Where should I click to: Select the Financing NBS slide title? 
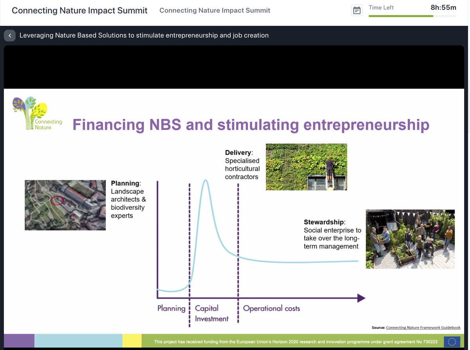[x=250, y=124]
